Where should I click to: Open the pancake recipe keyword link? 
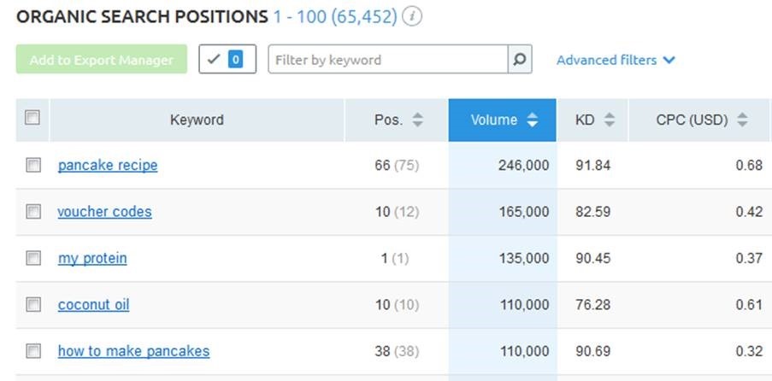(108, 166)
